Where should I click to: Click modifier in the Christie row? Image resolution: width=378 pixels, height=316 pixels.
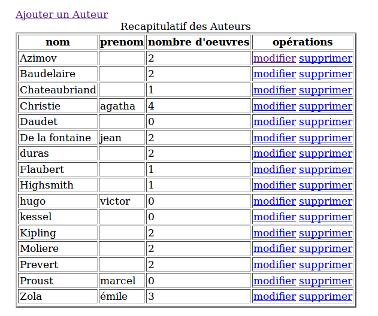pyautogui.click(x=274, y=107)
